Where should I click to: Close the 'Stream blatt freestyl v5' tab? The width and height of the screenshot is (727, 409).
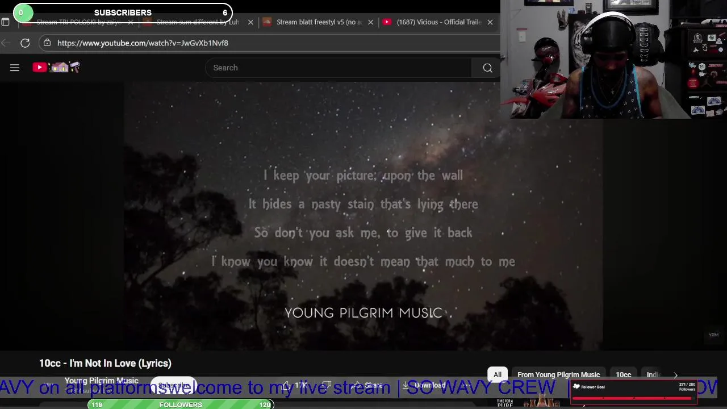371,22
